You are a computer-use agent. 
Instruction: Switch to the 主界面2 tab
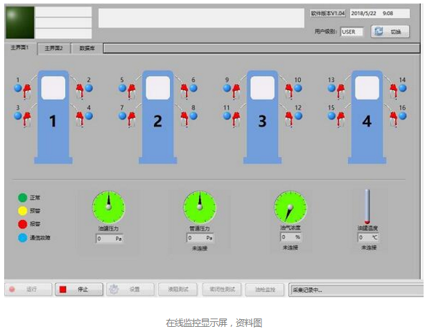click(x=53, y=49)
